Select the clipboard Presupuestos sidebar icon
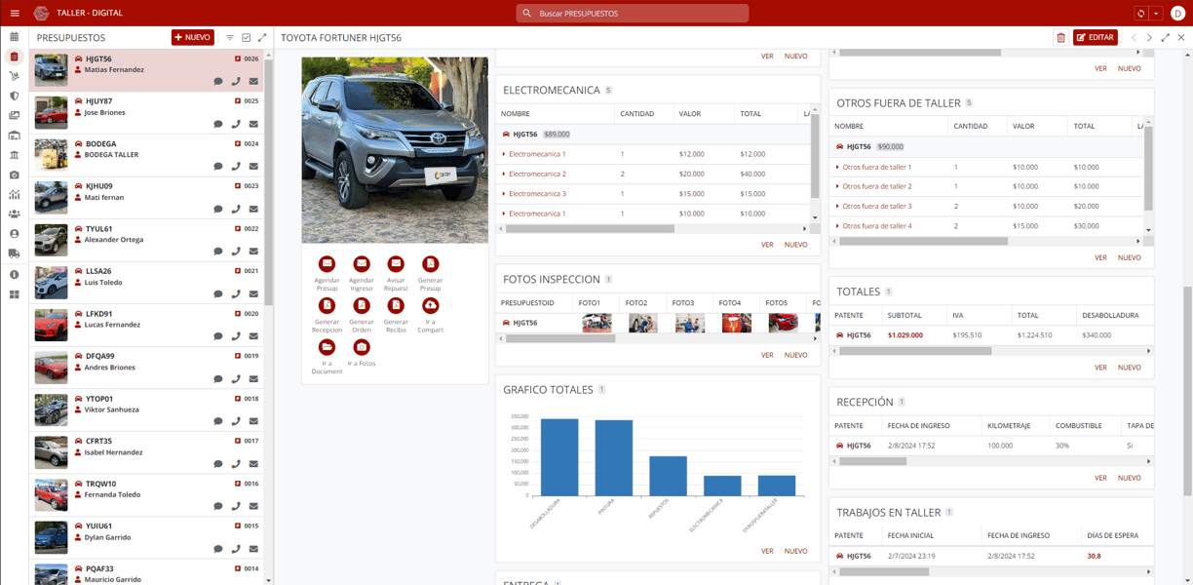Screen dimensions: 1193x585 tap(15, 57)
